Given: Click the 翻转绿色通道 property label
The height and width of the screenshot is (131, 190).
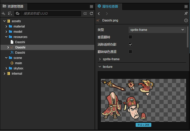Looking at the screenshot, I should pyautogui.click(x=107, y=52).
